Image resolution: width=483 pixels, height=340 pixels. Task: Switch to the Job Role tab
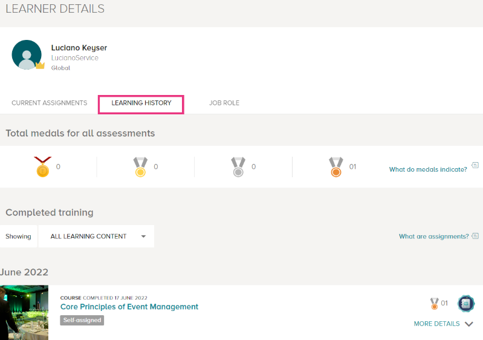coord(224,103)
